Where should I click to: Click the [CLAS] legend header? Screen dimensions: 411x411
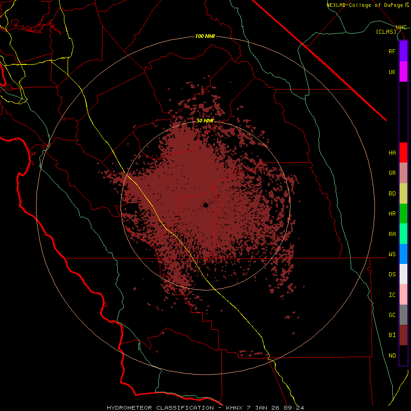point(386,32)
